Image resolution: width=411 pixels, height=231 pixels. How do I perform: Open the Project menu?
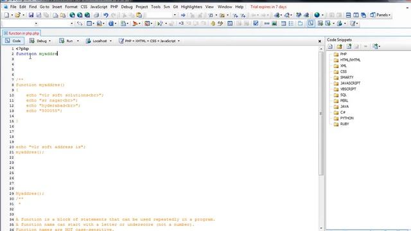(142, 7)
